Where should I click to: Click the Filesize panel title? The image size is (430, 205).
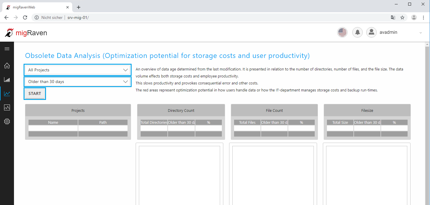click(x=367, y=110)
